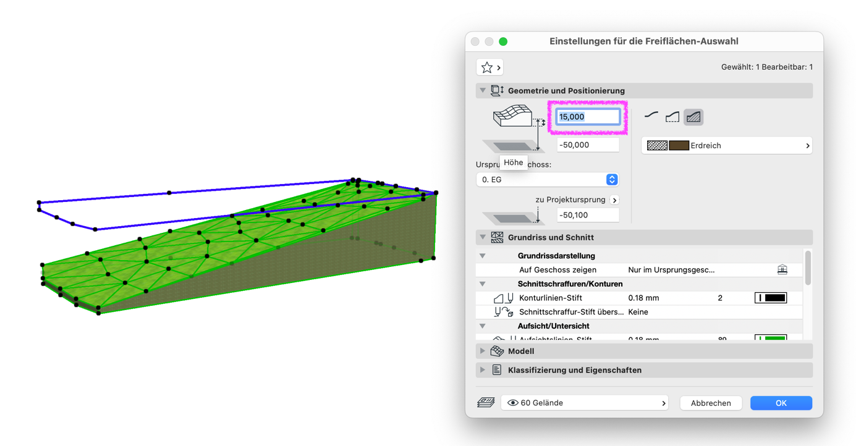The width and height of the screenshot is (856, 446).
Task: Click the Erdreich hatch pattern icon
Action: coord(657,146)
